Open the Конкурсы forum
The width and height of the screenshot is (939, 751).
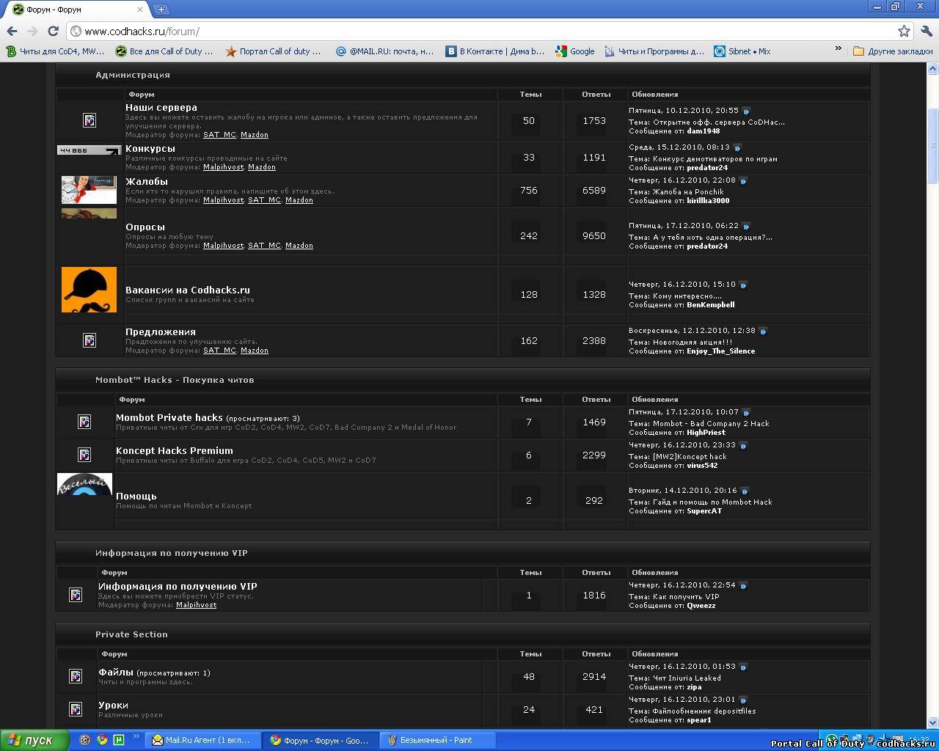[x=150, y=149]
